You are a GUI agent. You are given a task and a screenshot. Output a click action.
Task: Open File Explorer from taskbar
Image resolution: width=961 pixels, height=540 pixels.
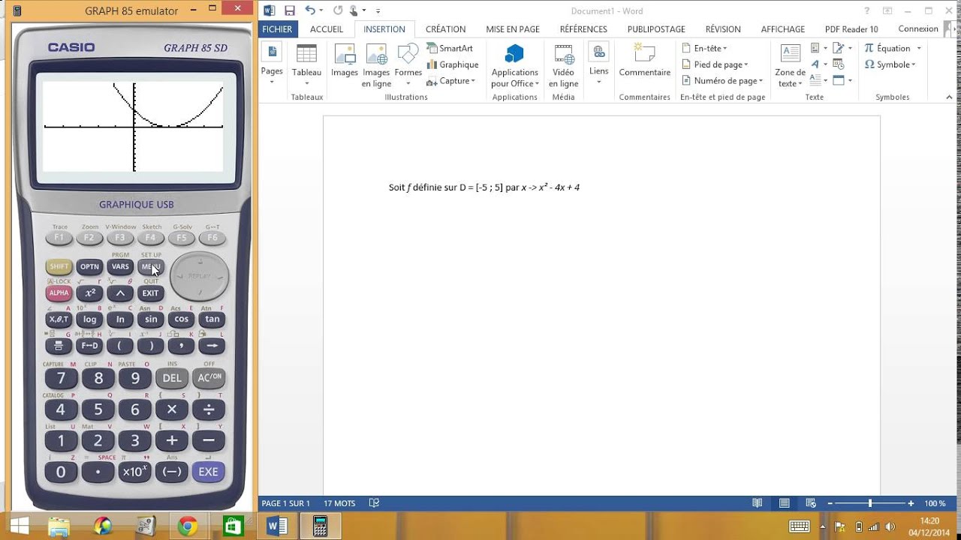pyautogui.click(x=59, y=526)
